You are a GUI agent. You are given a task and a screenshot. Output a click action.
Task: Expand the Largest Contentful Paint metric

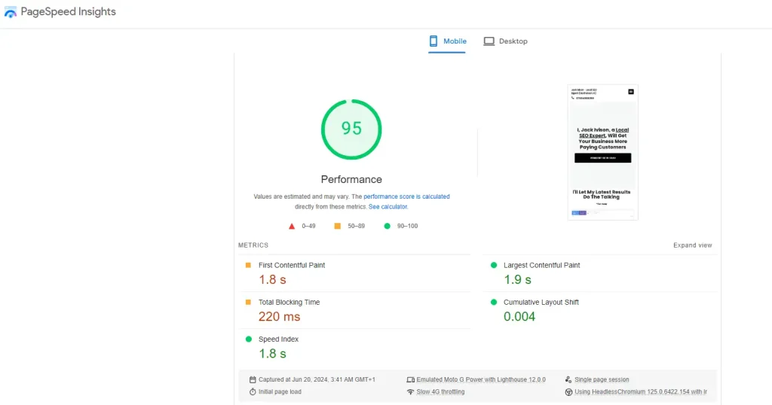click(541, 266)
